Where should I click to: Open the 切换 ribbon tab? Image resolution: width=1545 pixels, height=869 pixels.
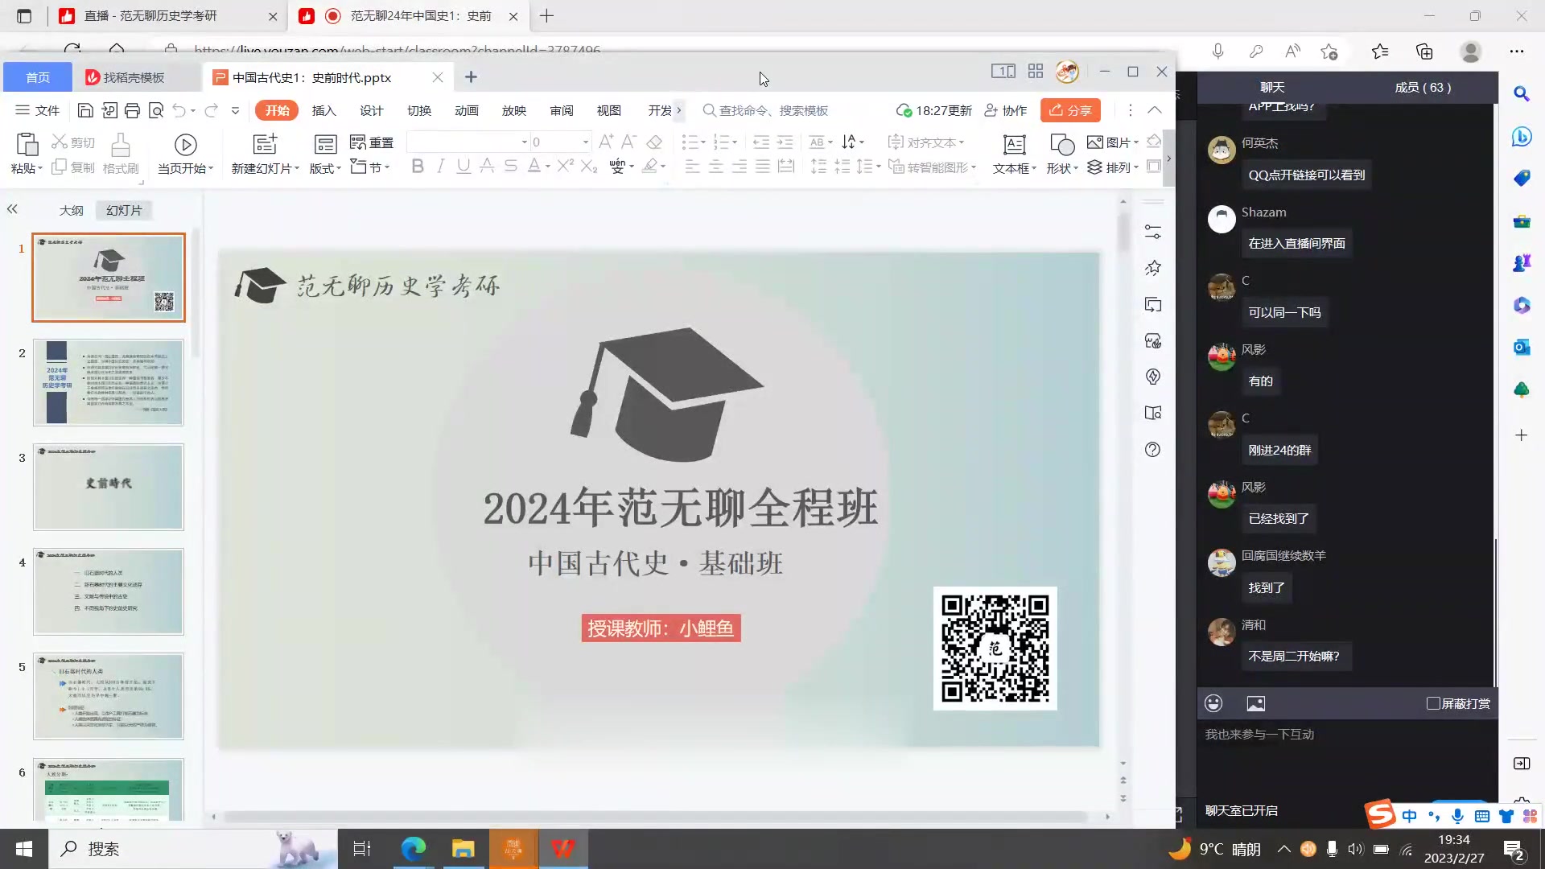click(419, 111)
